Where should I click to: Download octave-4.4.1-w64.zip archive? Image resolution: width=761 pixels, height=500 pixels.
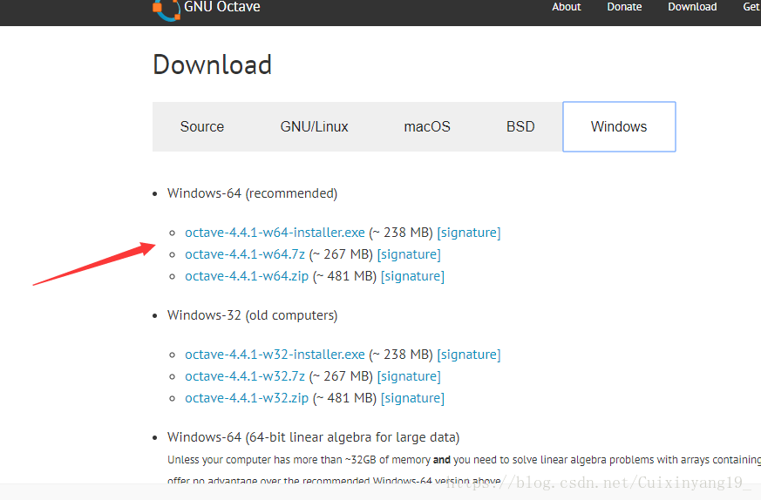point(247,276)
